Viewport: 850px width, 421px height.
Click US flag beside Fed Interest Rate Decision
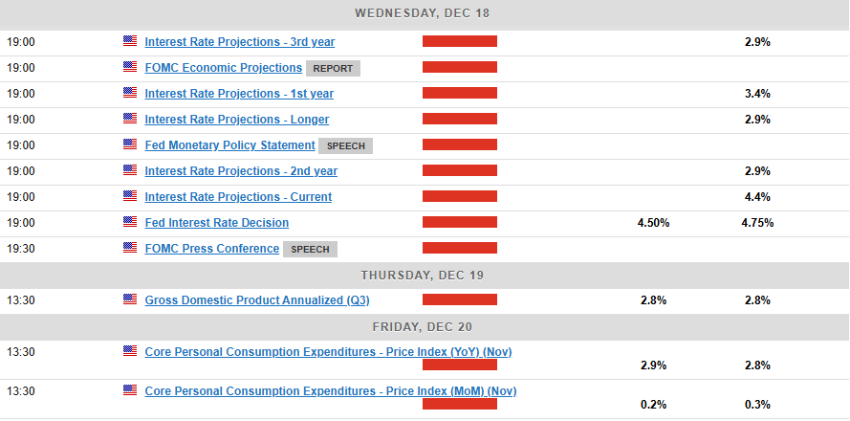point(130,222)
